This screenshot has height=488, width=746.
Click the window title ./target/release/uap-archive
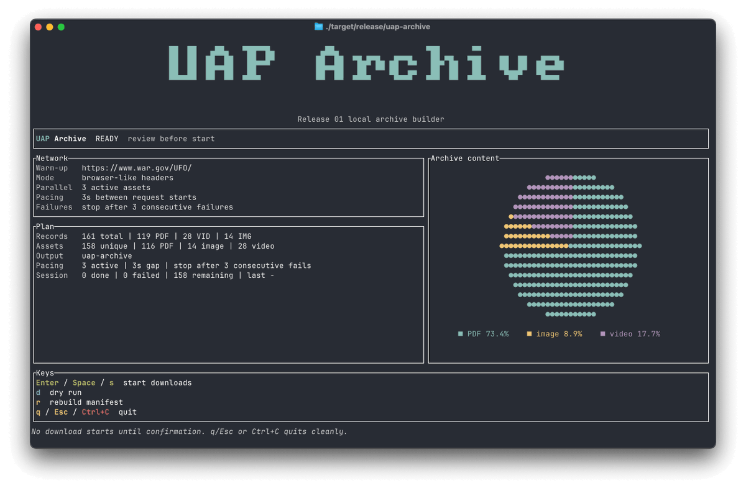(x=377, y=27)
